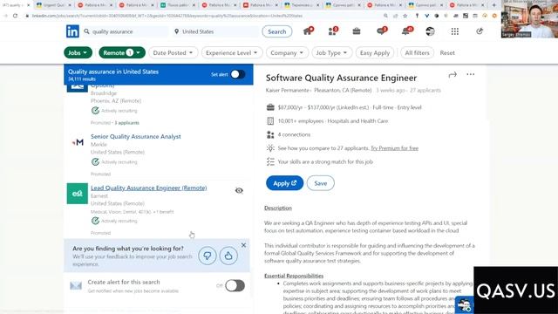Open the Home feed icon in the top nav

pos(308,31)
